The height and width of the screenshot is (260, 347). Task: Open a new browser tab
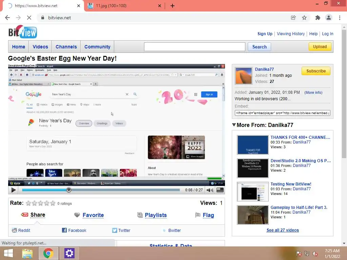172,6
